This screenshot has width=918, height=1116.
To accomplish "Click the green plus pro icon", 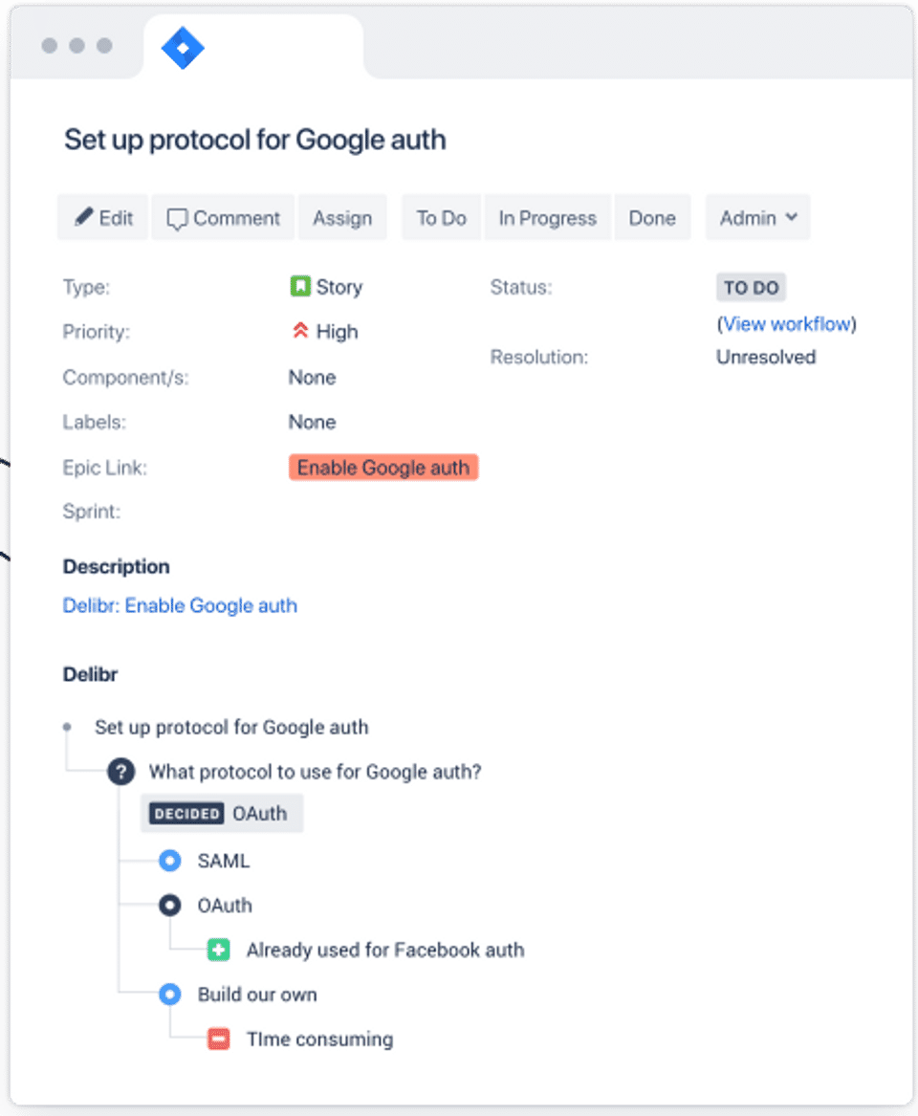I will point(218,950).
